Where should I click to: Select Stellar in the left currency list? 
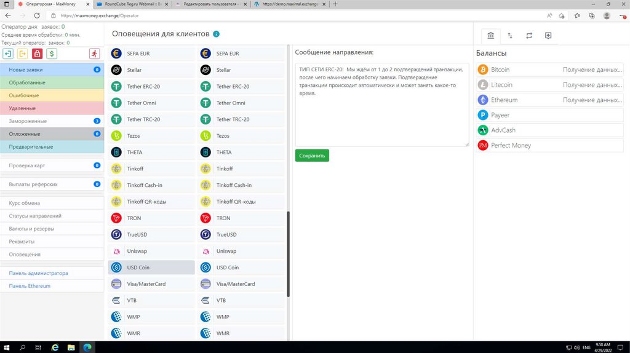[151, 70]
